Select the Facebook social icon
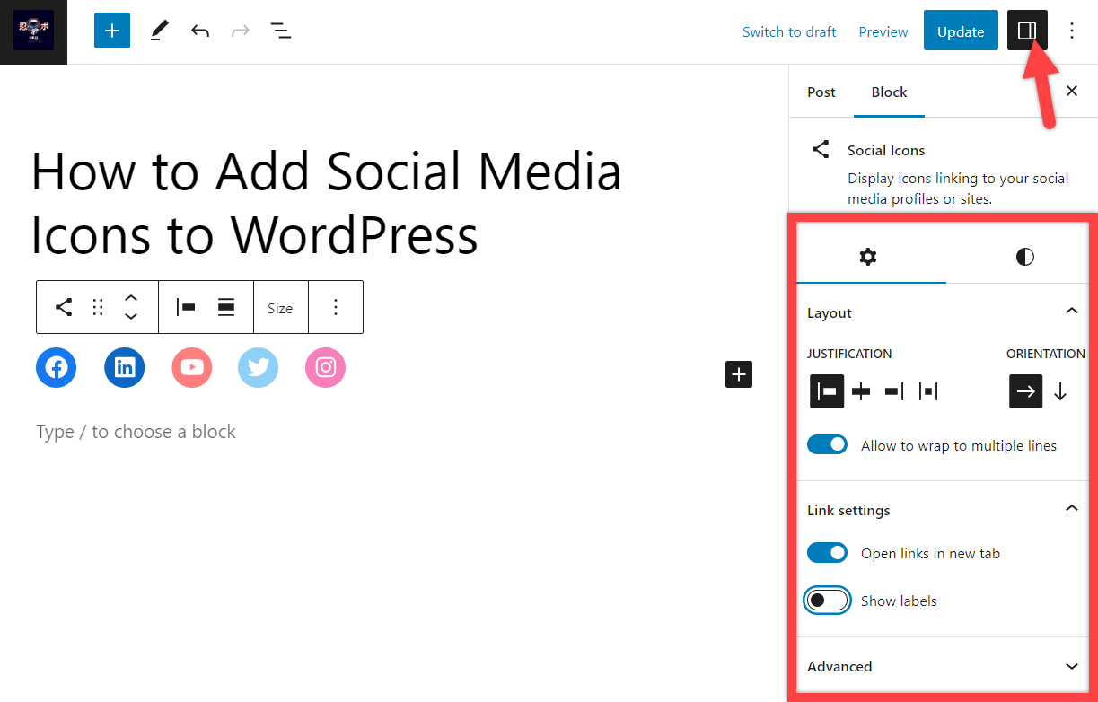1098x702 pixels. pos(57,368)
